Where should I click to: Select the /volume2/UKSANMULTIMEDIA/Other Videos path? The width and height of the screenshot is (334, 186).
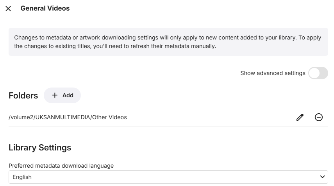click(x=68, y=117)
